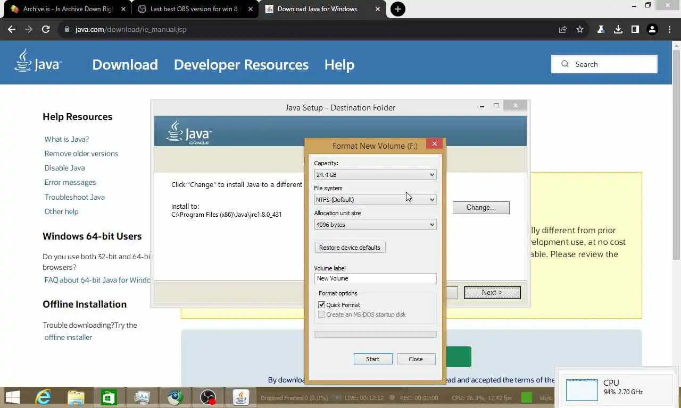Switch to the Java installer taskbar icon
This screenshot has width=681, height=408.
(x=241, y=397)
